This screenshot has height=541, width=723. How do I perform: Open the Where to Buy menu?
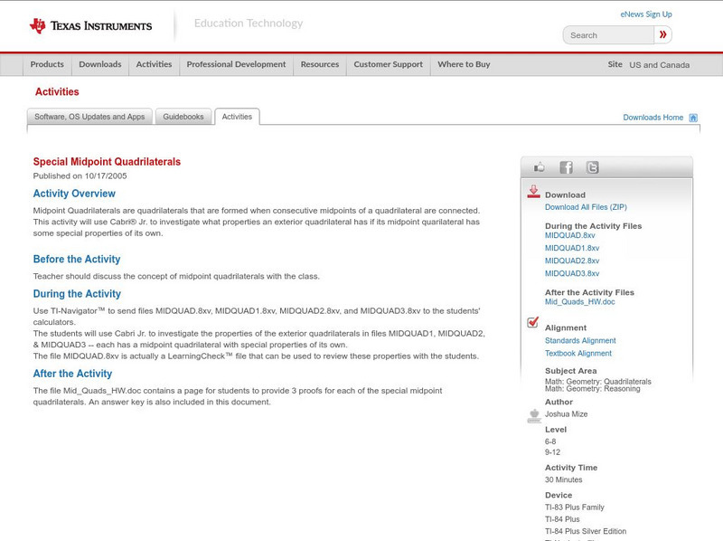click(464, 64)
